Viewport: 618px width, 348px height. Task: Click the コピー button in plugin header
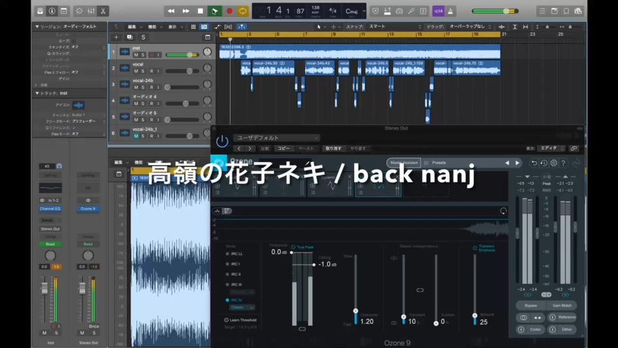coord(283,149)
